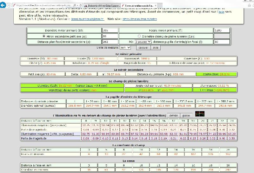
Task: Select the Formulaire télescope de Newton tab
Action: coord(139,5)
